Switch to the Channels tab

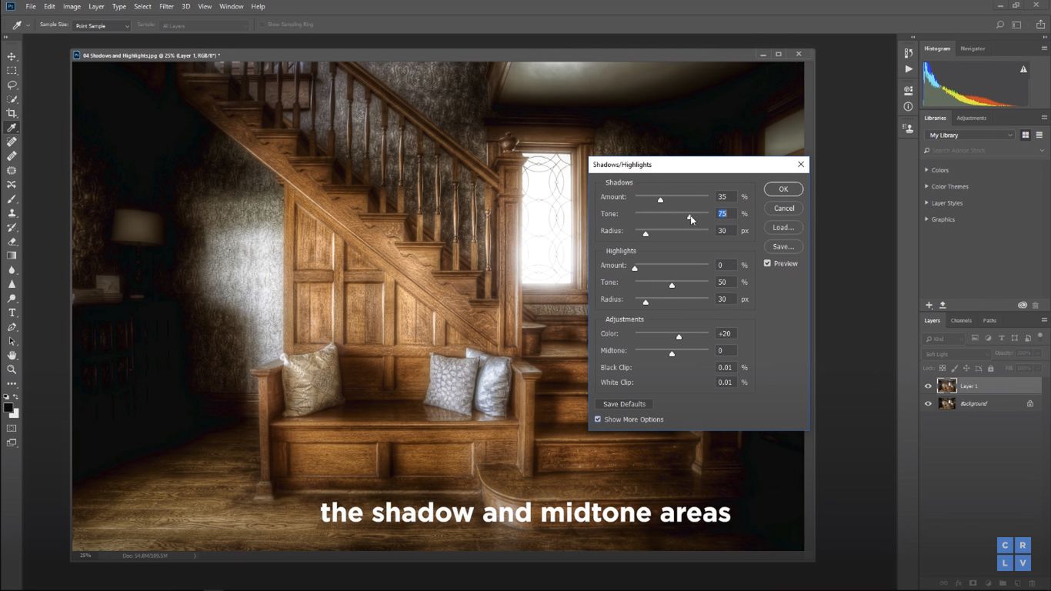pos(961,320)
